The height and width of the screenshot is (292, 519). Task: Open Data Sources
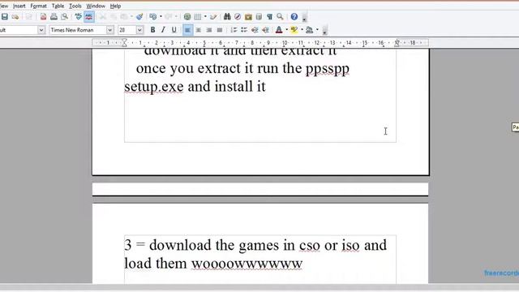259,16
